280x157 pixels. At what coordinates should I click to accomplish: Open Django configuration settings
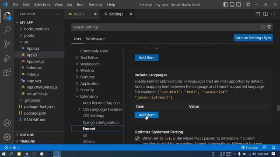click(101, 122)
